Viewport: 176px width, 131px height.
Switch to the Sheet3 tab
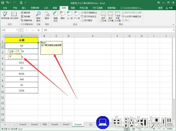[x=23, y=124]
